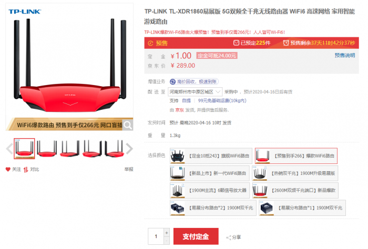Select the 【新品上市】新一代WiFi6路由 option
368x249 pixels.
[x=210, y=173]
